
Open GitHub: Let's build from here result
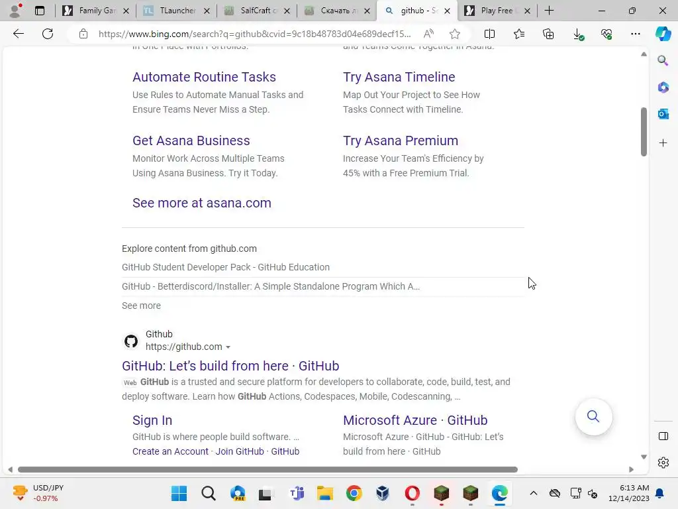tap(230, 366)
